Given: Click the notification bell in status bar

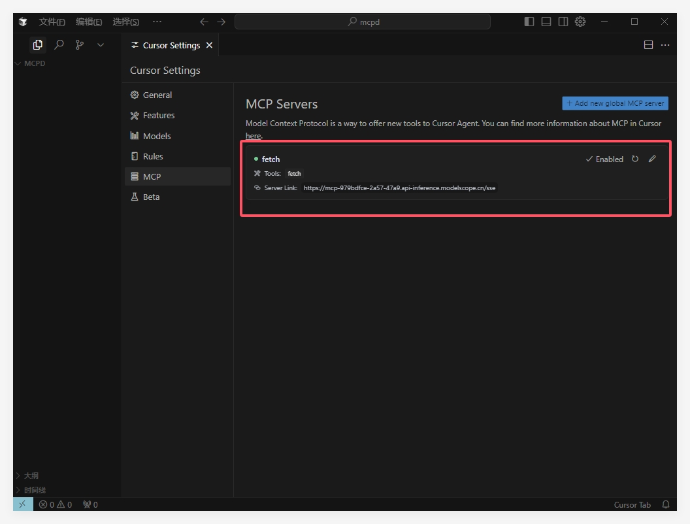Looking at the screenshot, I should (666, 504).
